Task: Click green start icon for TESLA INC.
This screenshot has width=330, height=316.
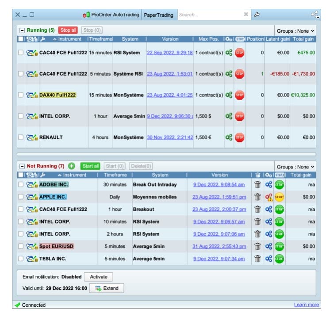Action: pyautogui.click(x=279, y=259)
